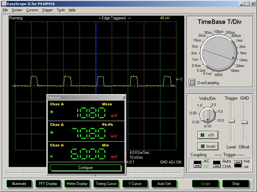Toggle the Invert channel button
Image resolution: width=257 pixels, height=192 pixels.
click(x=208, y=146)
